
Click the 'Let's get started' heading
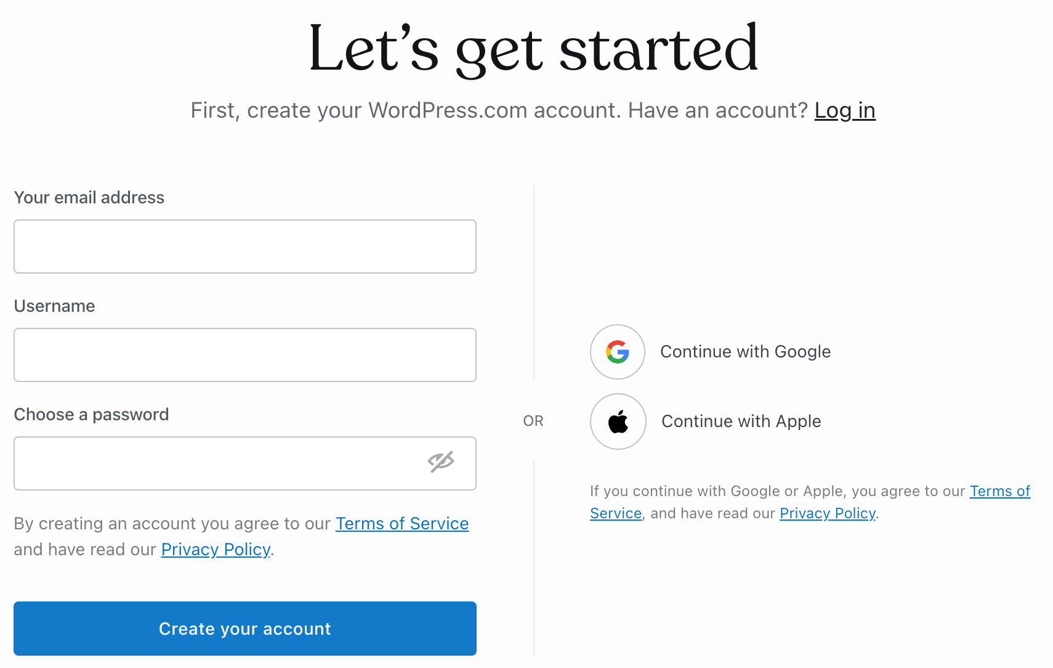533,48
